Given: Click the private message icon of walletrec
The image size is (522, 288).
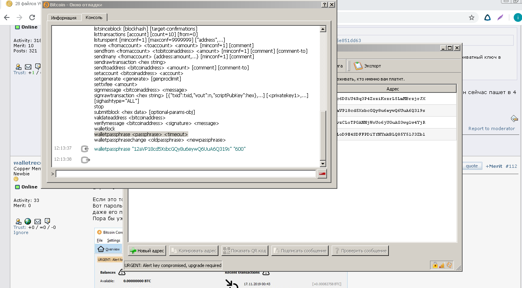Looking at the screenshot, I should 47,221.
